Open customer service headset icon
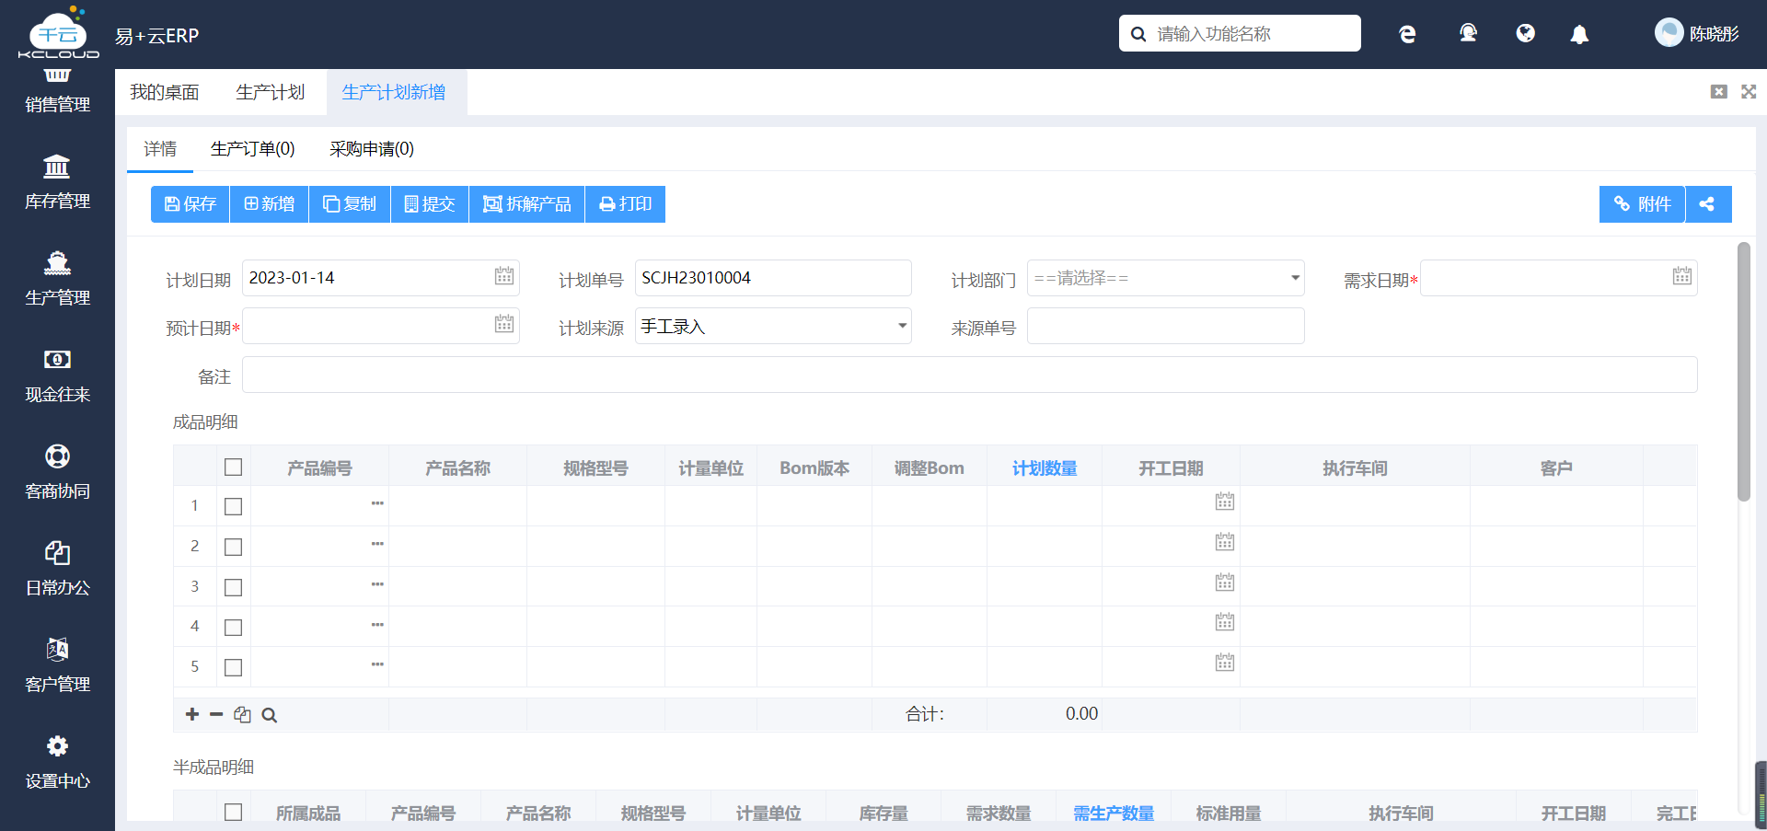 pyautogui.click(x=1468, y=33)
